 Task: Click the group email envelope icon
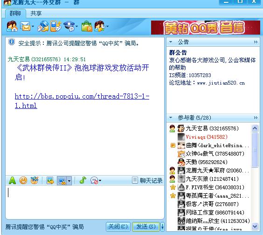click(25, 26)
